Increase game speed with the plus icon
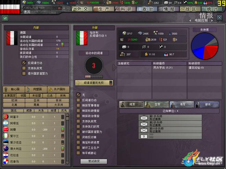This screenshot has width=226, height=169. click(64, 8)
